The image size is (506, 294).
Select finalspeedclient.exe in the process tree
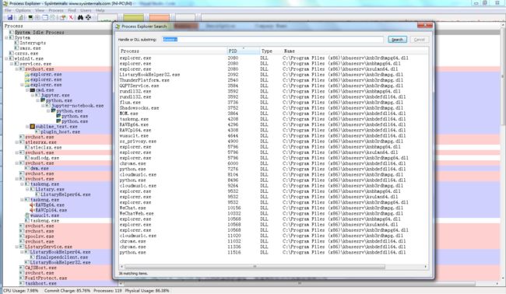click(x=61, y=257)
